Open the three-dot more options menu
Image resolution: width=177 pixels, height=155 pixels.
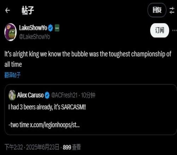tap(175, 30)
